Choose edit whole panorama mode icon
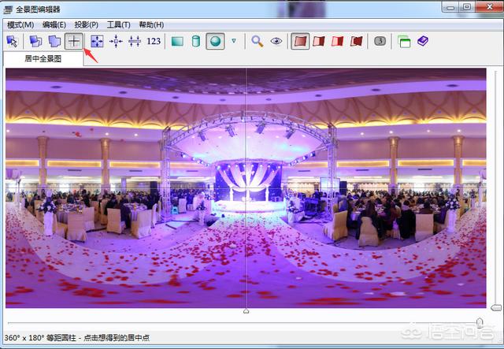The height and width of the screenshot is (349, 504). (x=35, y=41)
